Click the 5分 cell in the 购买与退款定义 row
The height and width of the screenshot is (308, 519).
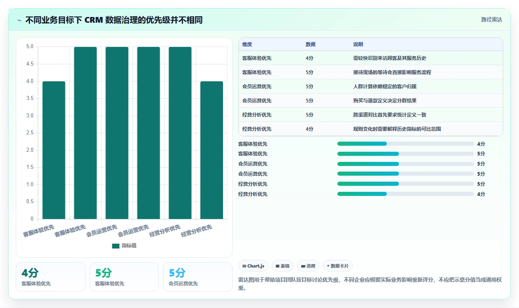tap(309, 101)
